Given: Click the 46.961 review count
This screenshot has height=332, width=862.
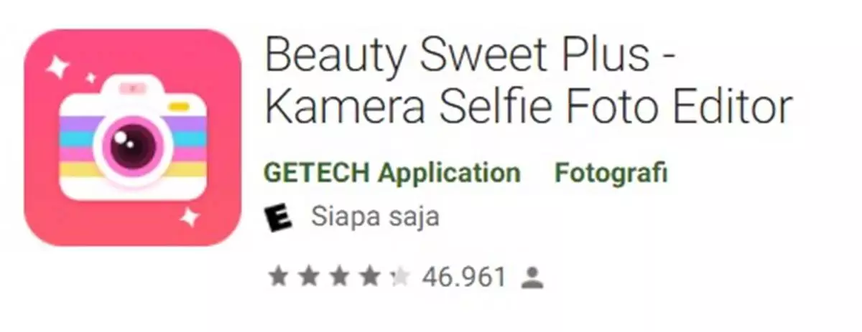Looking at the screenshot, I should click(465, 277).
